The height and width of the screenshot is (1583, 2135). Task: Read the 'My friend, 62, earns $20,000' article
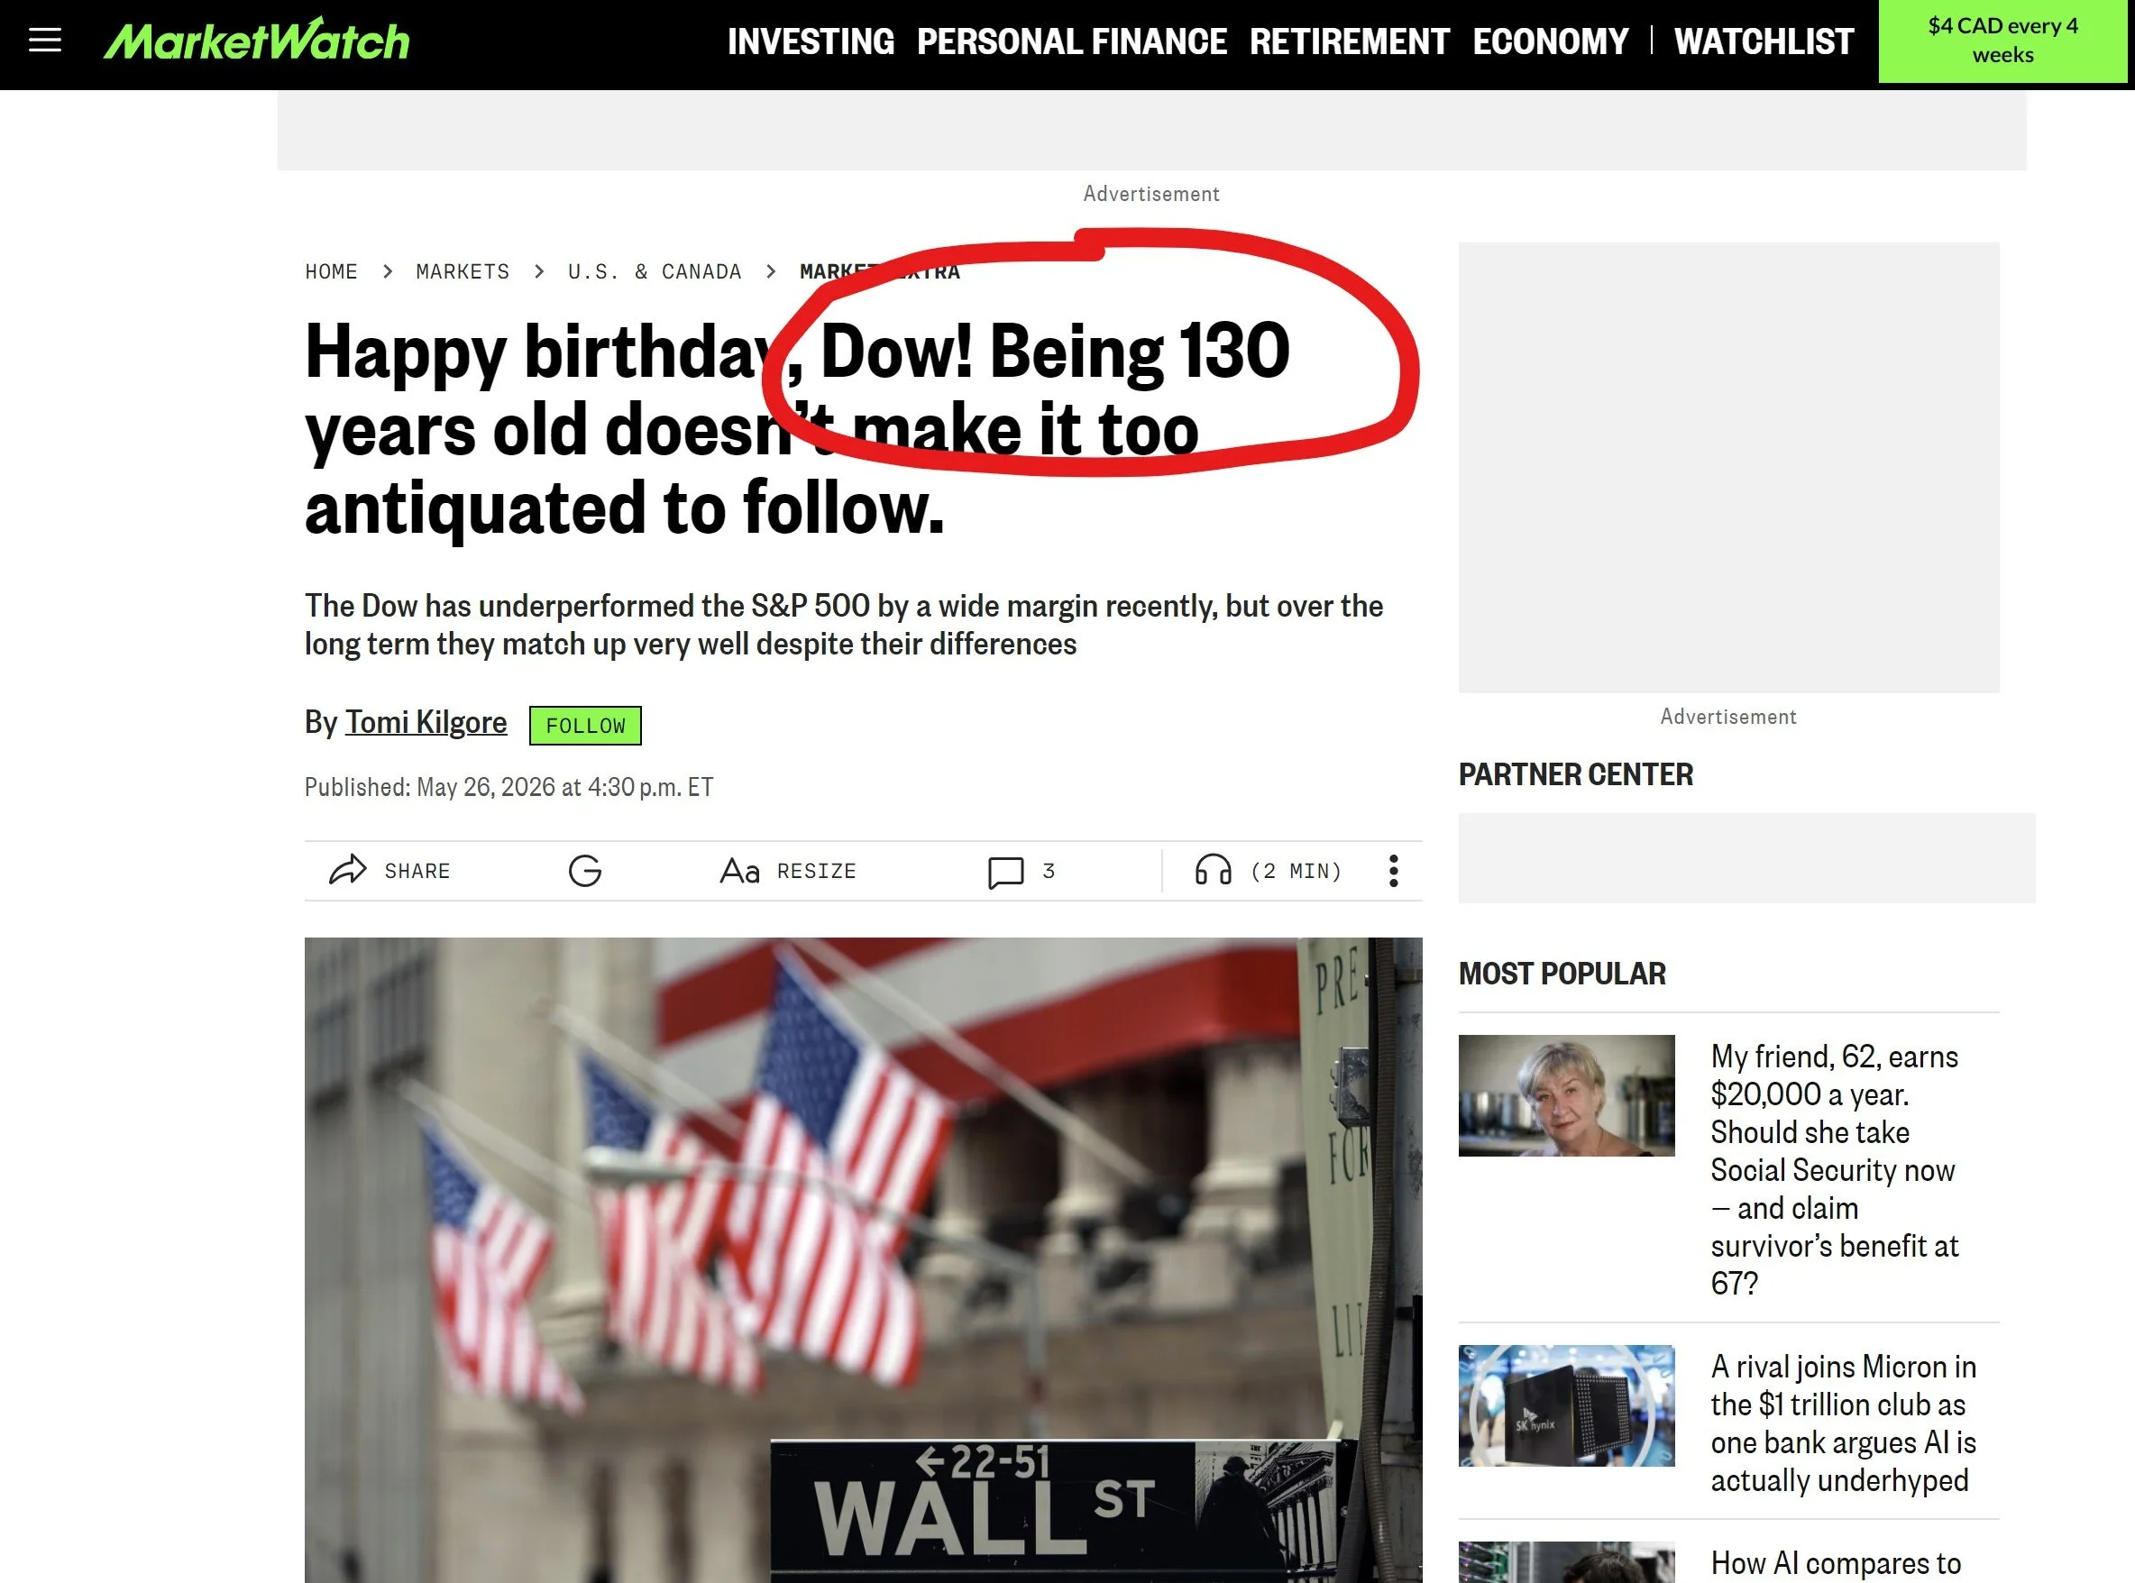[x=1835, y=1170]
